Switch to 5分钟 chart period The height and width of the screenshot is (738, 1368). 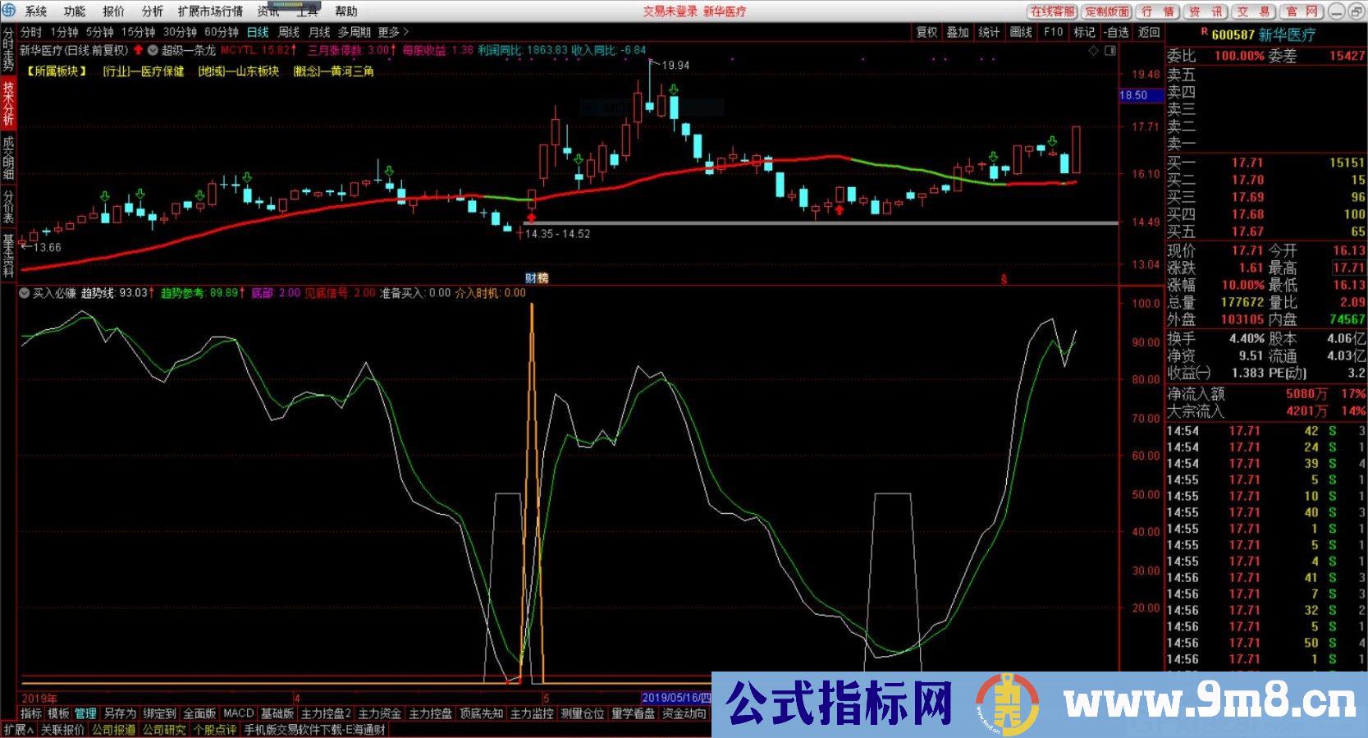pos(99,32)
